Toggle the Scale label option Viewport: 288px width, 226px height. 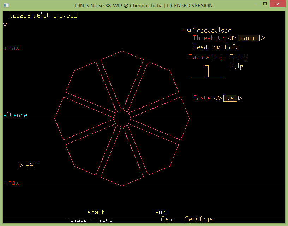202,98
